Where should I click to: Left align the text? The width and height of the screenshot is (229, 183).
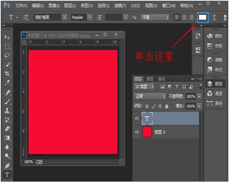coord(177,17)
